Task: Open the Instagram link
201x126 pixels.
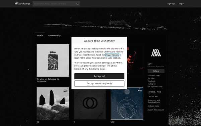Action: (152, 84)
